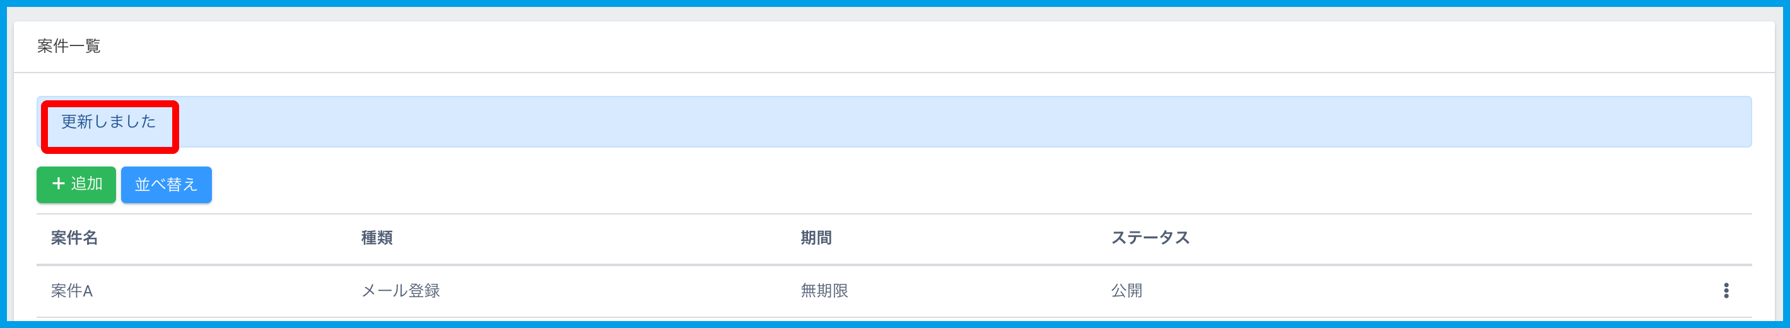Open the three-dot menu for 案件A
Viewport: 1790px width, 328px height.
click(x=1726, y=291)
